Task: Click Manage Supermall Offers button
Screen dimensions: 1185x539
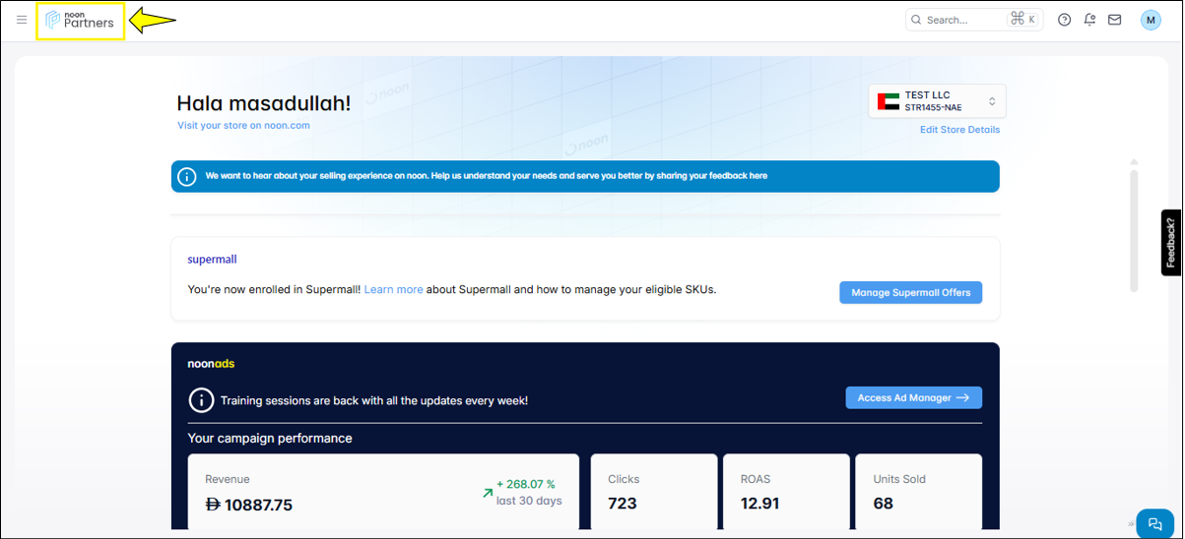Action: [911, 292]
